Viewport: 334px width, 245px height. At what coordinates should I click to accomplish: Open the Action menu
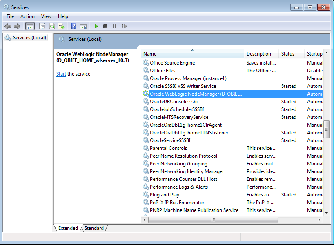pos(27,16)
